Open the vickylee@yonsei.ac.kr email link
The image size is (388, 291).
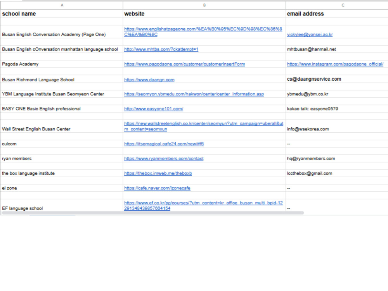tap(310, 35)
